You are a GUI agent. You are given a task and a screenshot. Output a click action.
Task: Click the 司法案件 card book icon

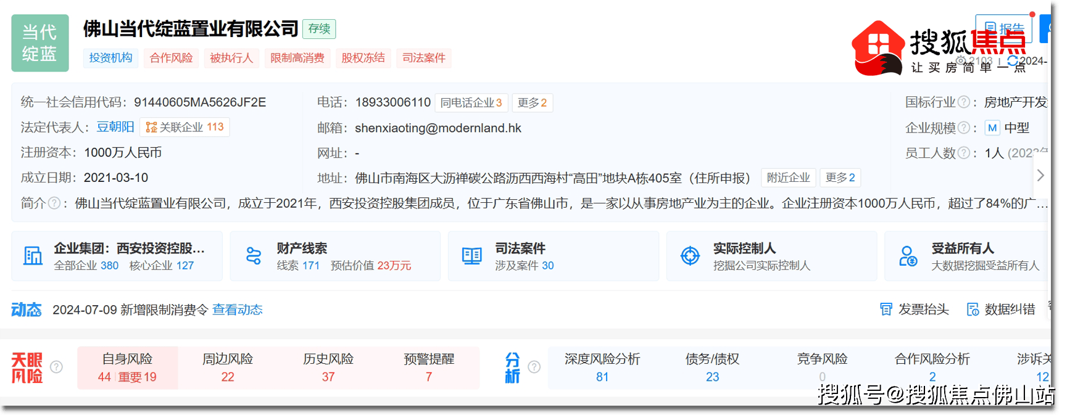point(472,255)
